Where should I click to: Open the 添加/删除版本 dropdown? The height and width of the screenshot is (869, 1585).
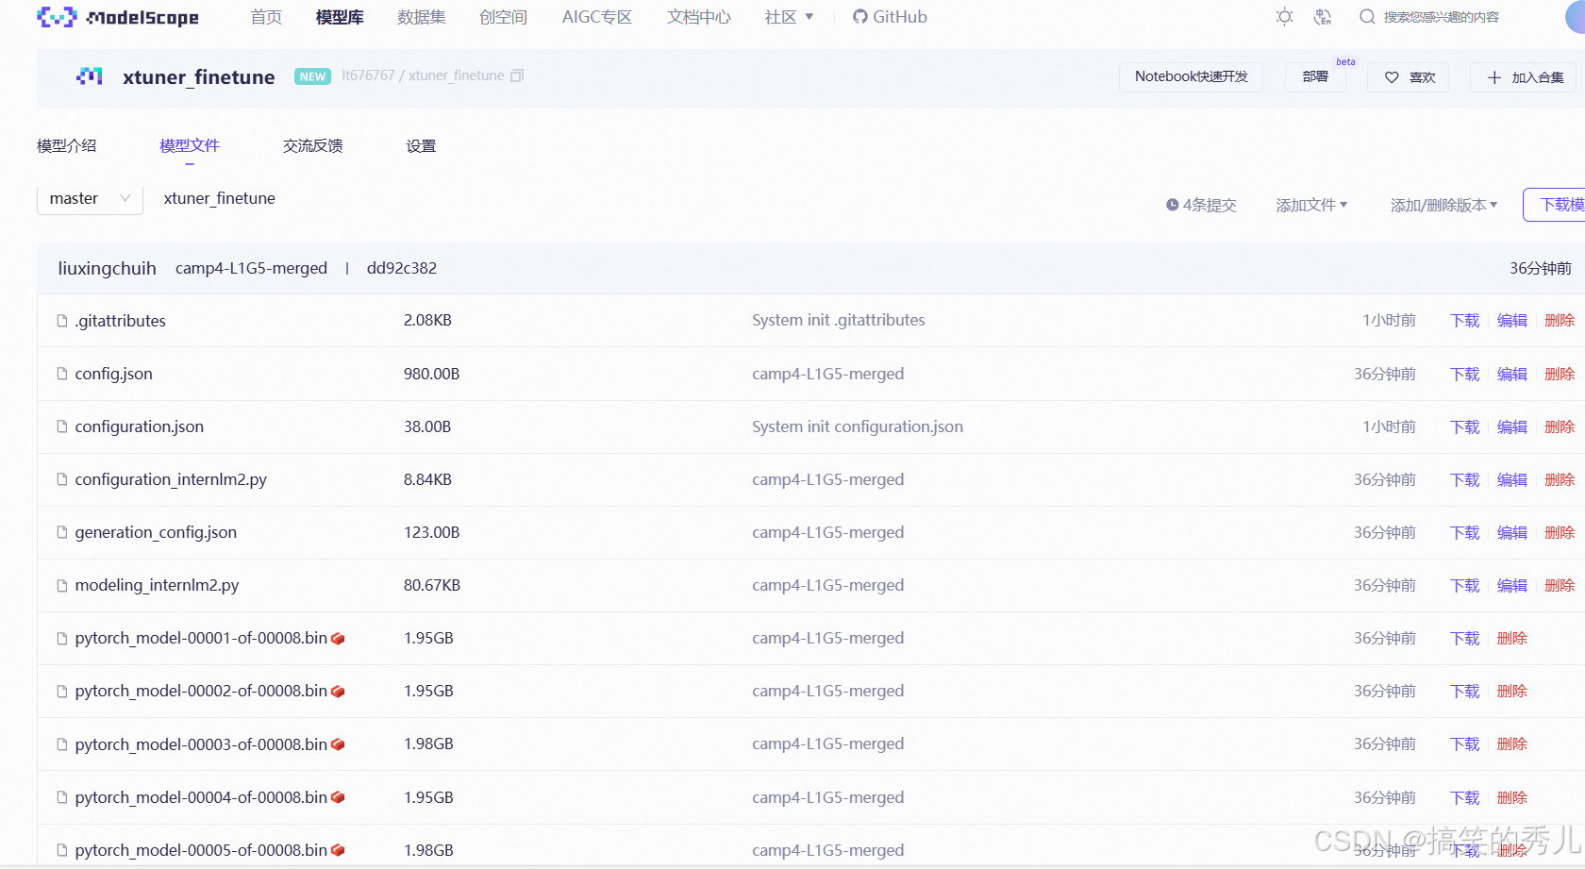[x=1443, y=204]
